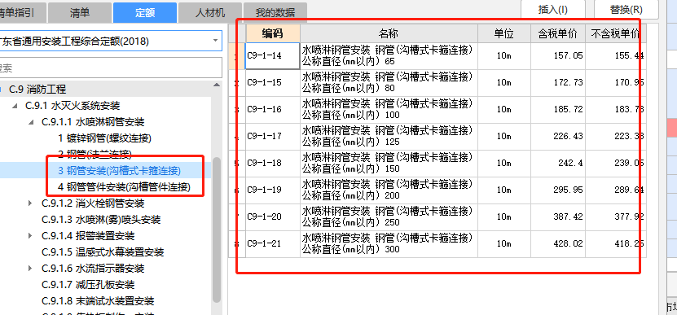
Task: Click the name cell ending with 250
Action: pyautogui.click(x=389, y=217)
